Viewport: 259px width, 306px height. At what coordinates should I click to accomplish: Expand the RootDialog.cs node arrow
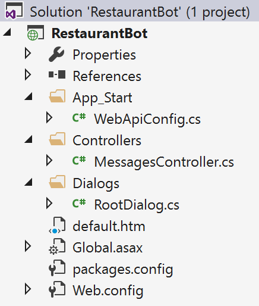[49, 203]
